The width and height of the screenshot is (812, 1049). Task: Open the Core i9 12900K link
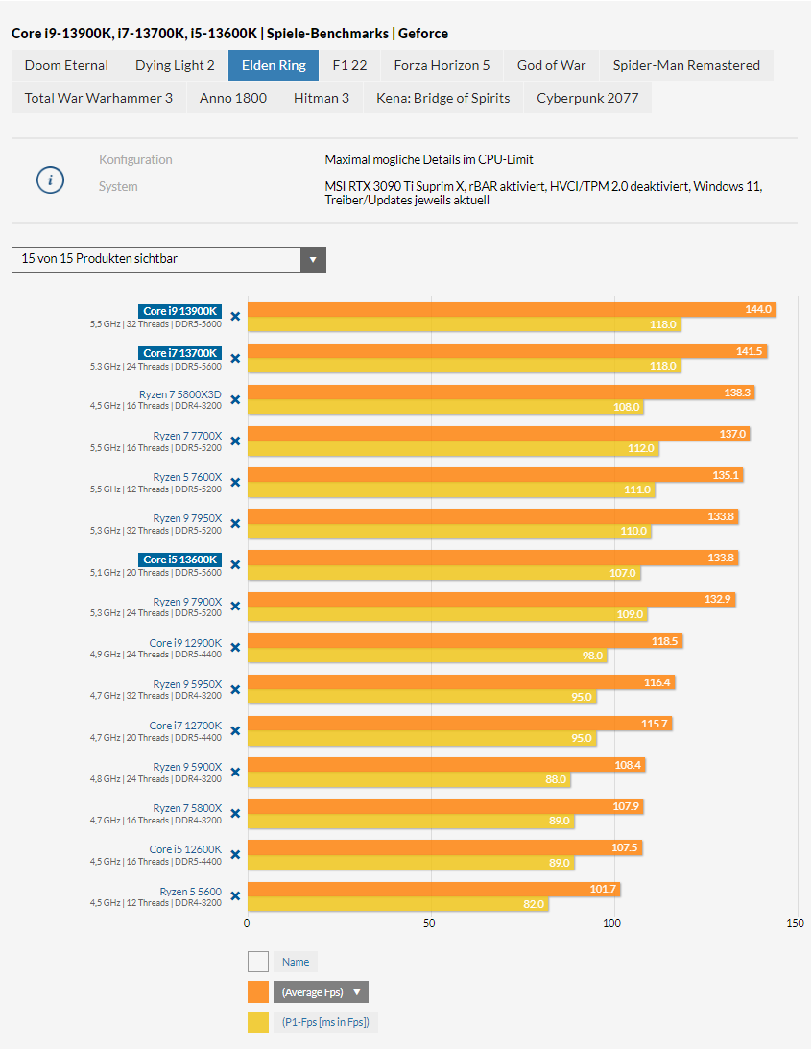coord(185,643)
